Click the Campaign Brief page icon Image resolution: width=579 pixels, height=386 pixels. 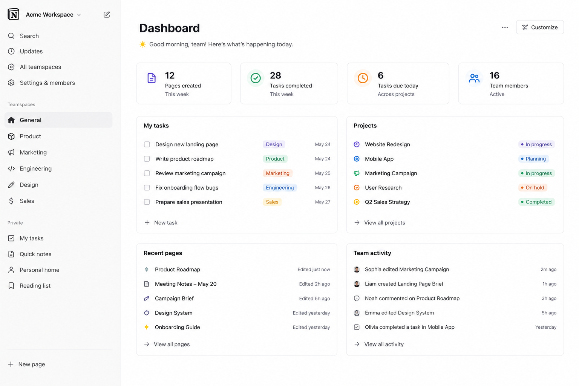(147, 299)
